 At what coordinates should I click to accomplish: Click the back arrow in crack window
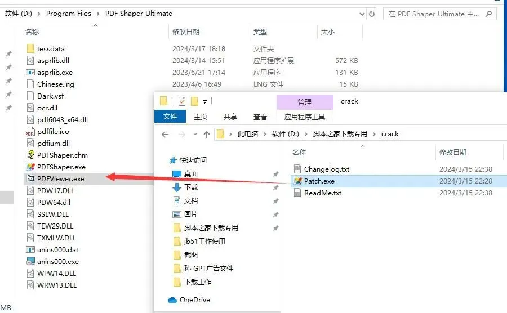coord(165,135)
